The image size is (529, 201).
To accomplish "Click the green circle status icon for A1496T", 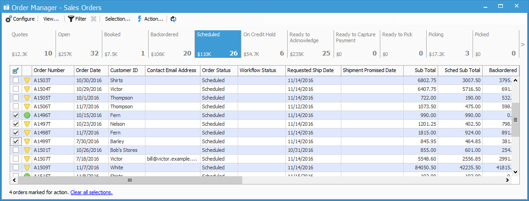I will point(27,115).
